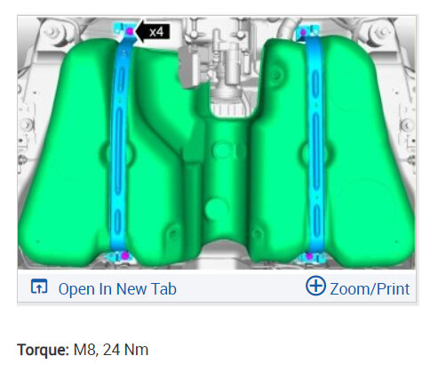Click the M8, 24 Nm torque value
Viewport: 438px width, 372px height.
(111, 350)
